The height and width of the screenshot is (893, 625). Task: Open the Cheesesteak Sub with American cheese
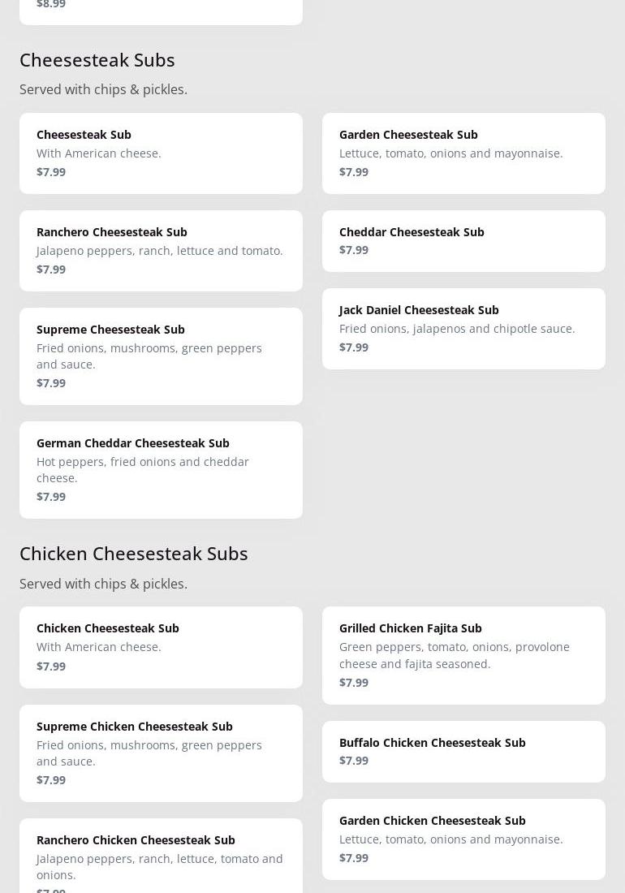tap(161, 153)
